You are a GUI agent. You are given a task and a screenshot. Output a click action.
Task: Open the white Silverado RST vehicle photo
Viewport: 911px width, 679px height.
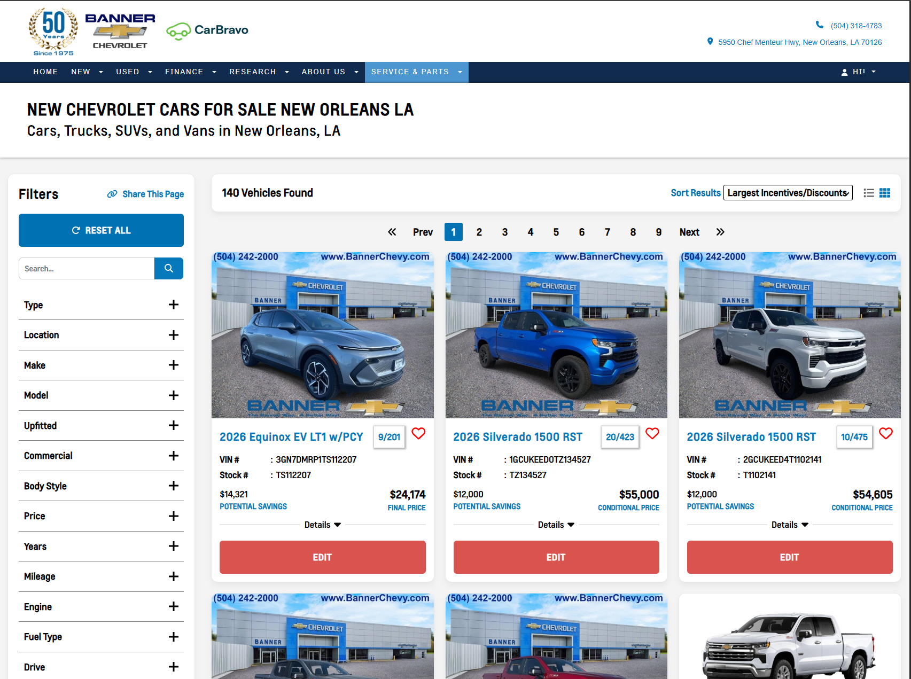tap(790, 335)
